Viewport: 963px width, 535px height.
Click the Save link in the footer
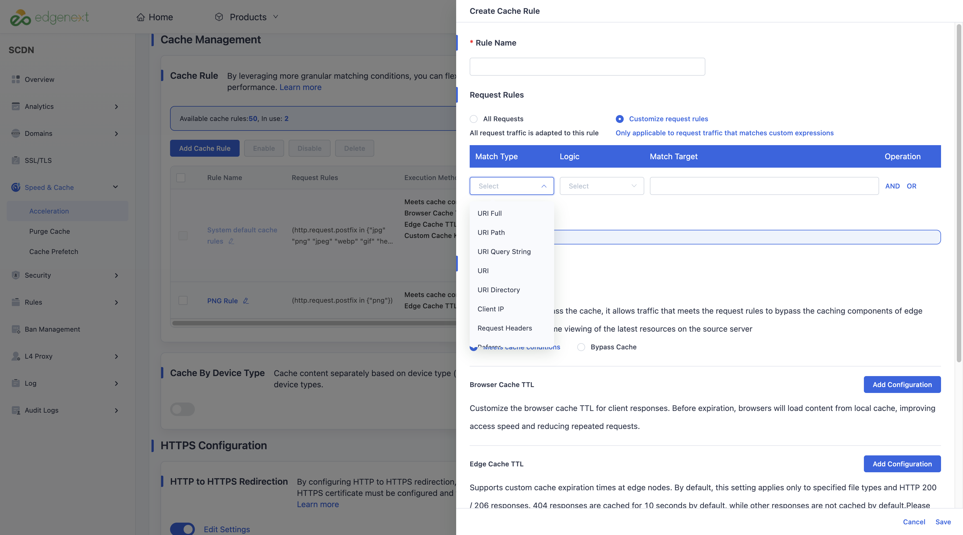943,521
